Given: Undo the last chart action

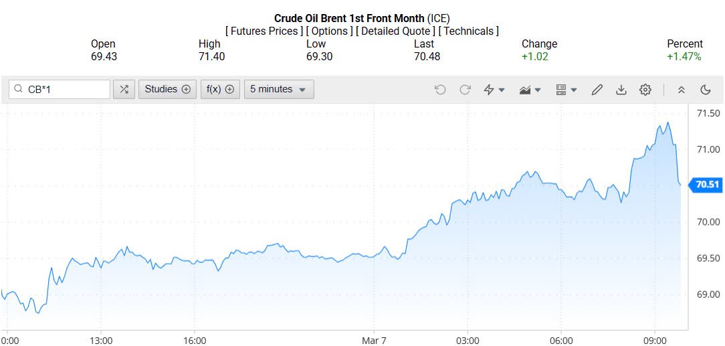Looking at the screenshot, I should pyautogui.click(x=440, y=90).
